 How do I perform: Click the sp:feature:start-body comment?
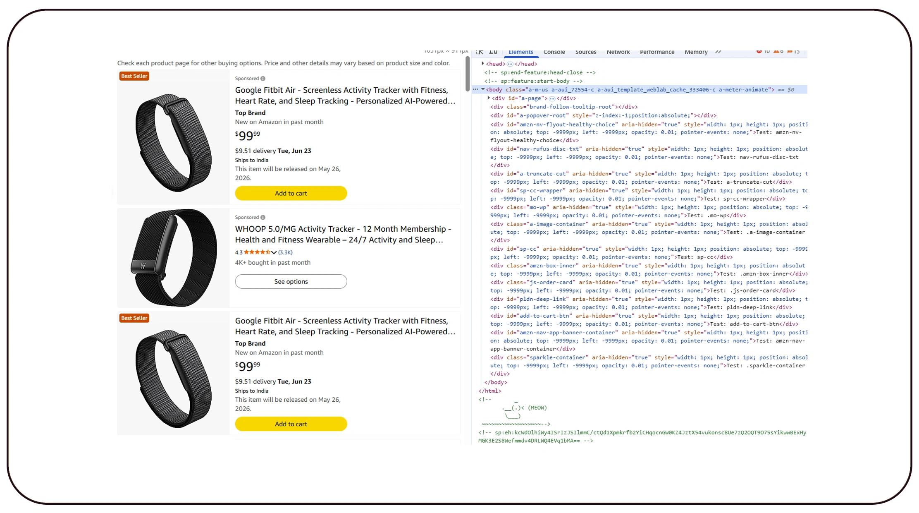click(533, 81)
